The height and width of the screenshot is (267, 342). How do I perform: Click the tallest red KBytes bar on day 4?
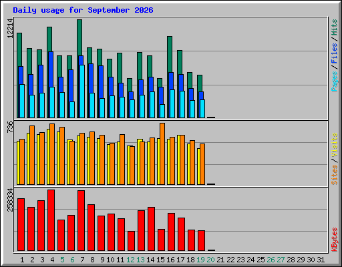click(x=51, y=220)
